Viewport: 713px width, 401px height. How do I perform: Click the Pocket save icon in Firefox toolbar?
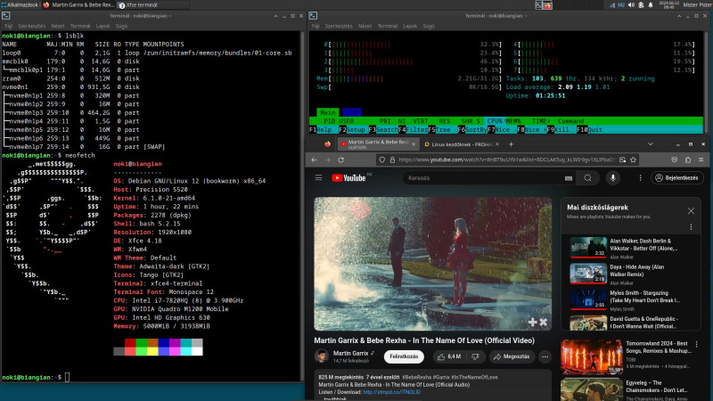(675, 160)
